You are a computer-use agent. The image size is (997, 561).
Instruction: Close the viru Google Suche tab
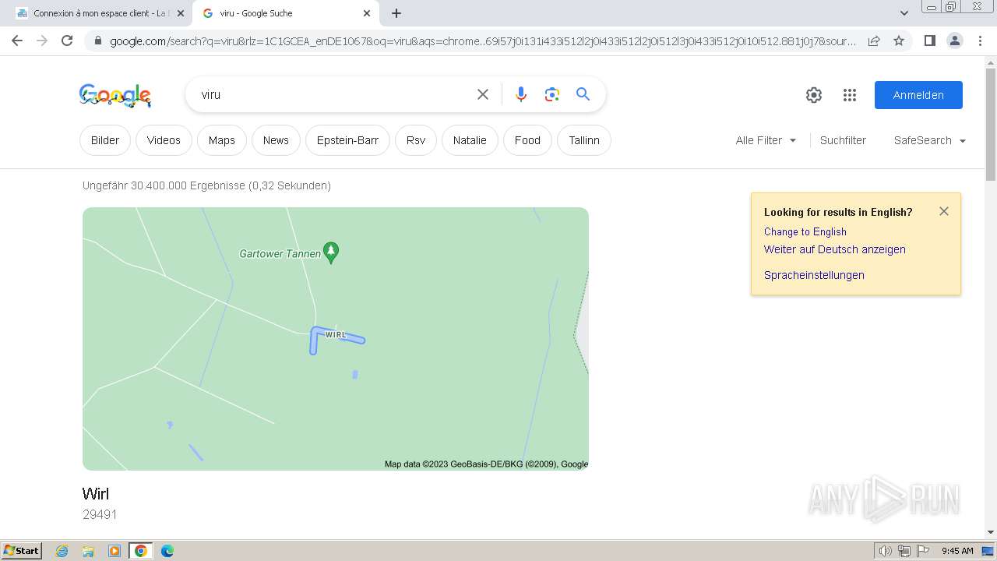click(367, 13)
